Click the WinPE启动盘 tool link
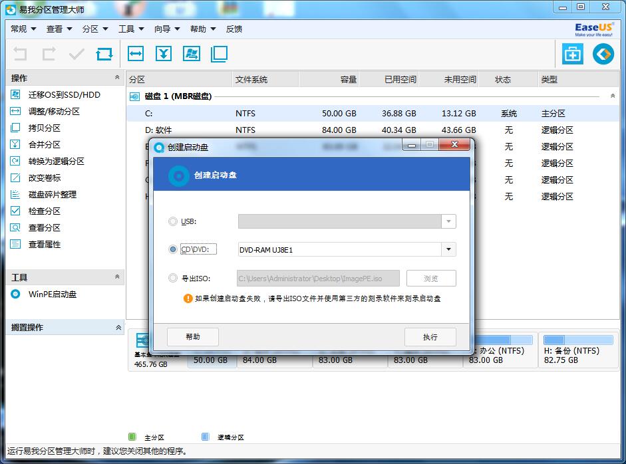626x464 pixels. 53,294
